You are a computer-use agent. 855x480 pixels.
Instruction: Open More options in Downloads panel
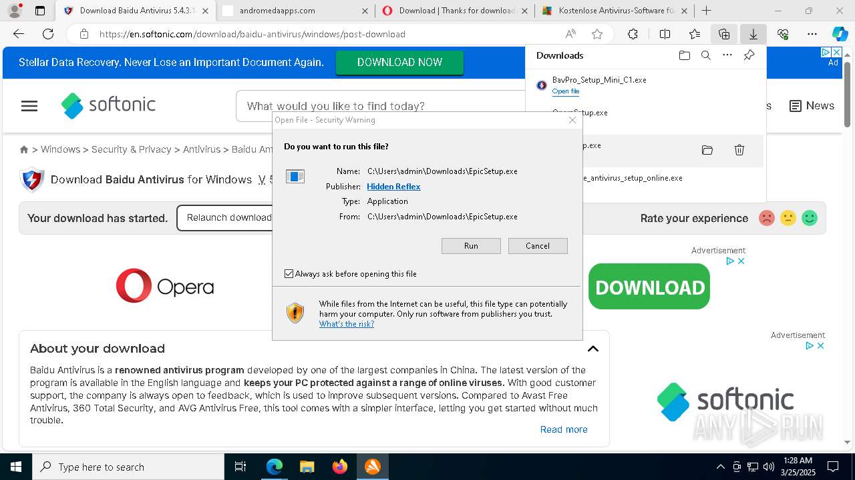point(727,55)
